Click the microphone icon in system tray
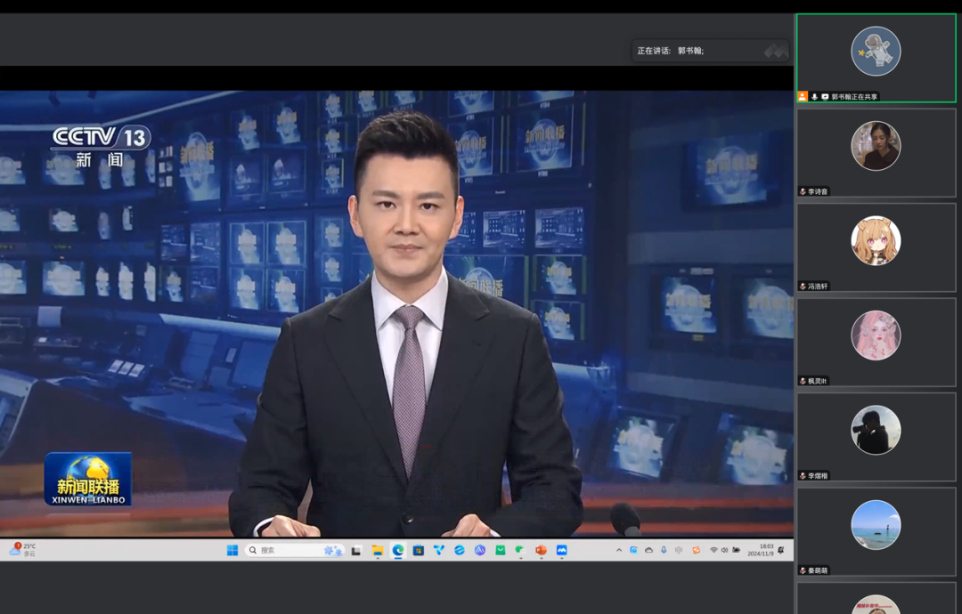Image resolution: width=962 pixels, height=614 pixels. 664,550
